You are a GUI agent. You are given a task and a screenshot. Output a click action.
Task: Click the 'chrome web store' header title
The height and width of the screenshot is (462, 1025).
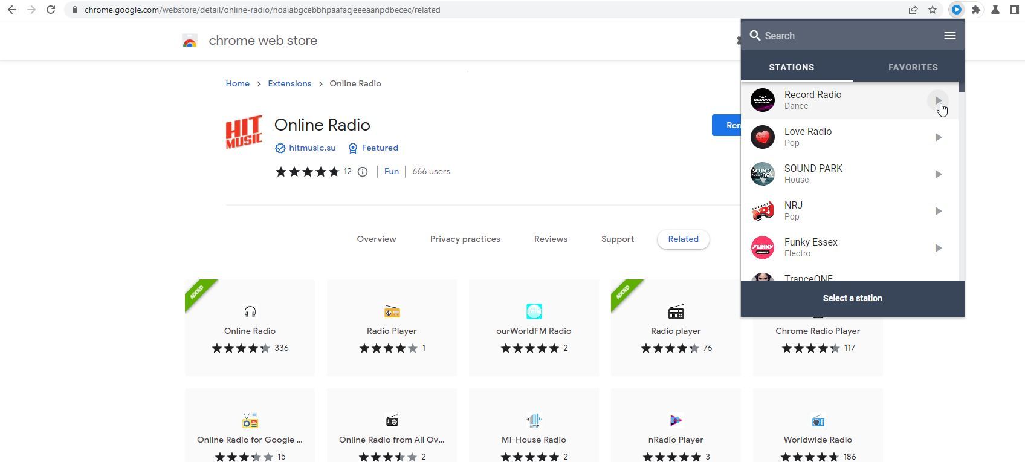263,41
